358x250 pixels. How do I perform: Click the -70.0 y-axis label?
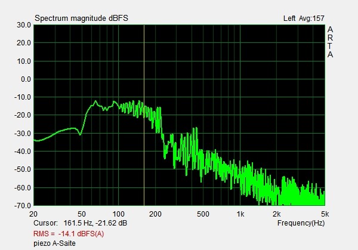click(23, 205)
